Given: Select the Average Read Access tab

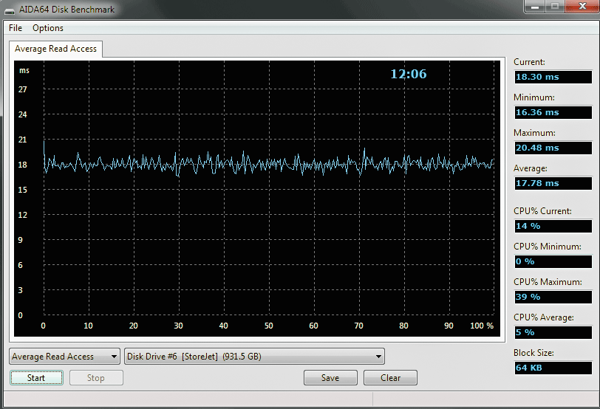Looking at the screenshot, I should click(x=55, y=49).
